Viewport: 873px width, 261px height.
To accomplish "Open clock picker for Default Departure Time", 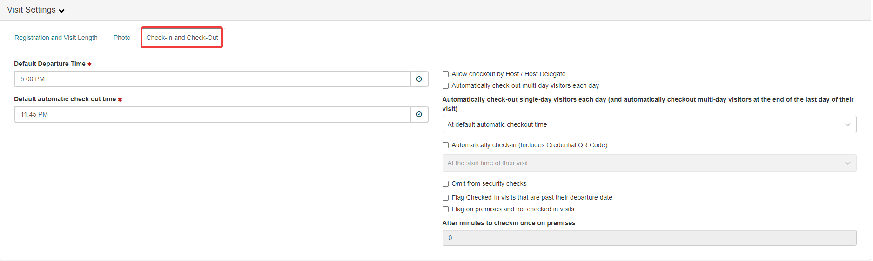I will point(419,79).
